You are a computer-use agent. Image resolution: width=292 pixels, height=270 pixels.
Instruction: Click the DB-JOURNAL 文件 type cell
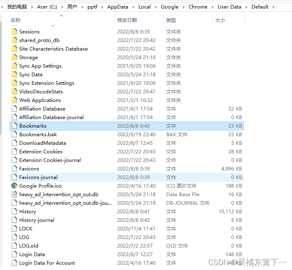pos(188,203)
